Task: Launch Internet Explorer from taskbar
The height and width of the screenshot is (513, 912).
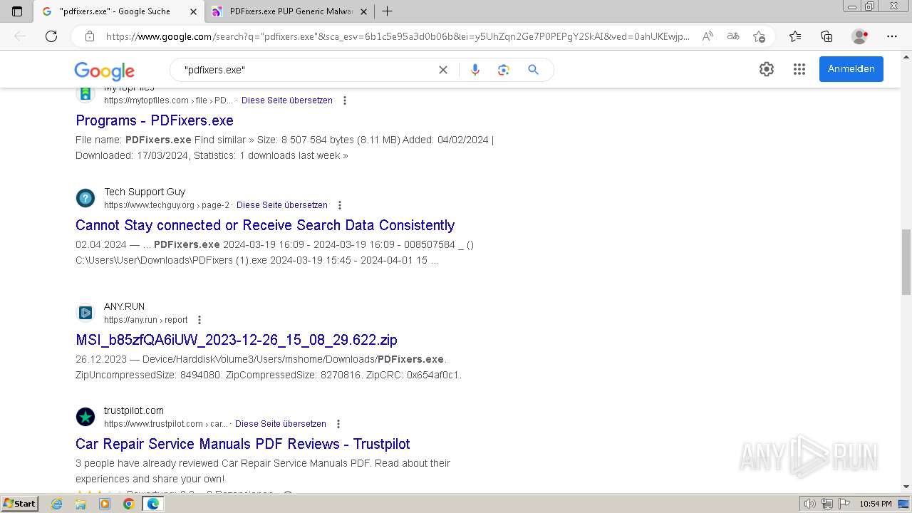Action: (57, 504)
